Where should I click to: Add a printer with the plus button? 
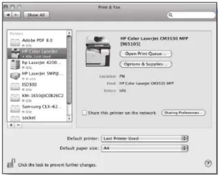pos(11,125)
